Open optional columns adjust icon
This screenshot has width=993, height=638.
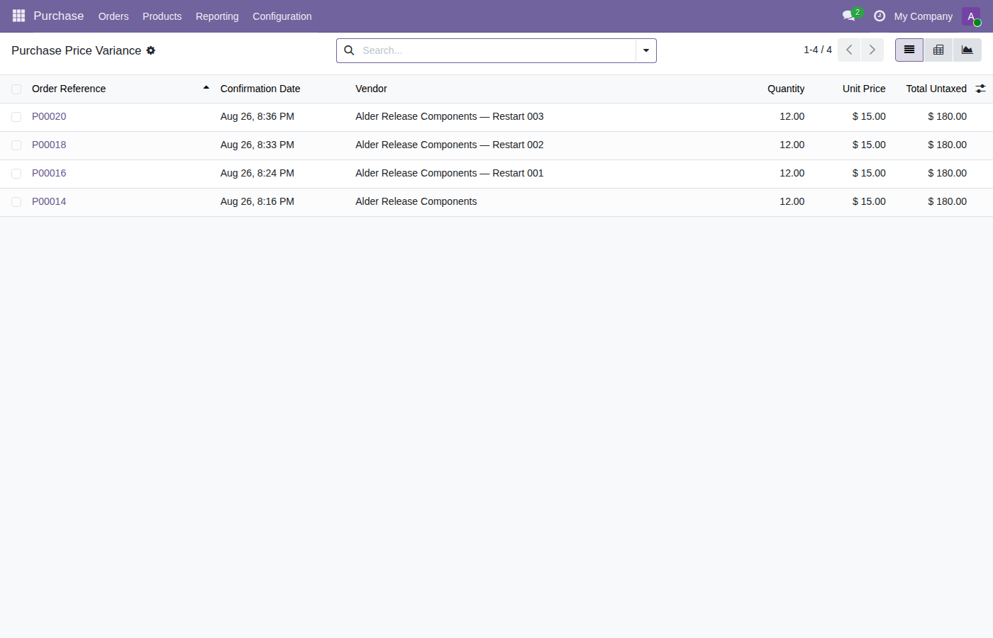(x=980, y=89)
